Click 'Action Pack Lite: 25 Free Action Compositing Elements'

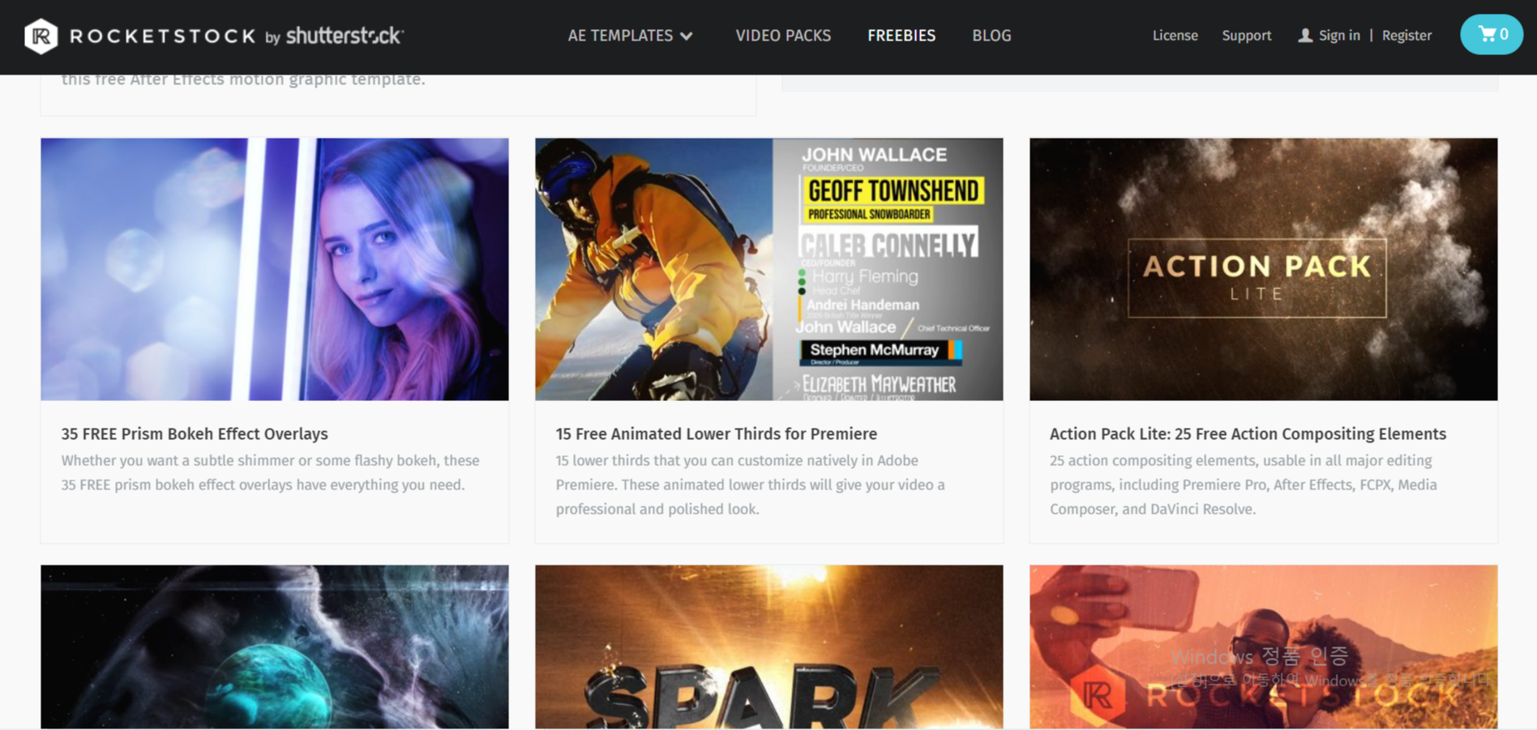[1248, 433]
